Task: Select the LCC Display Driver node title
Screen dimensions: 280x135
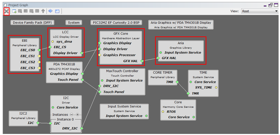Action: (65, 32)
